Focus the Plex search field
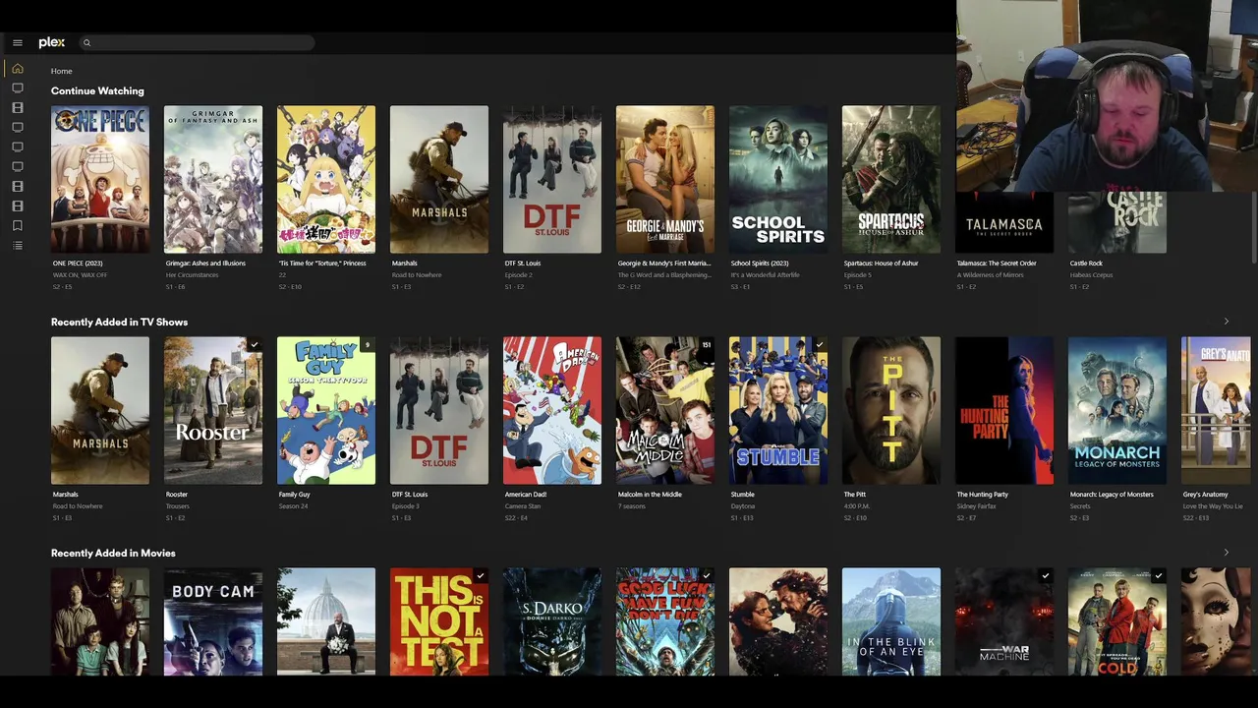 (x=197, y=43)
